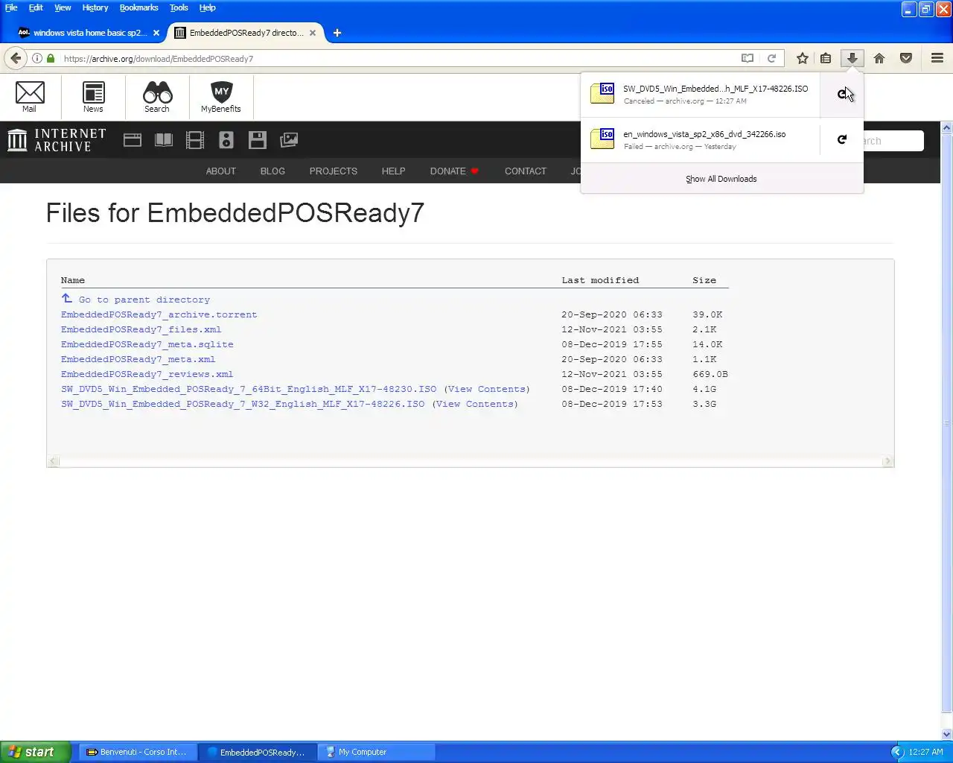Image resolution: width=953 pixels, height=763 pixels.
Task: Download the W32 X17-48226.ISO file
Action: click(243, 404)
